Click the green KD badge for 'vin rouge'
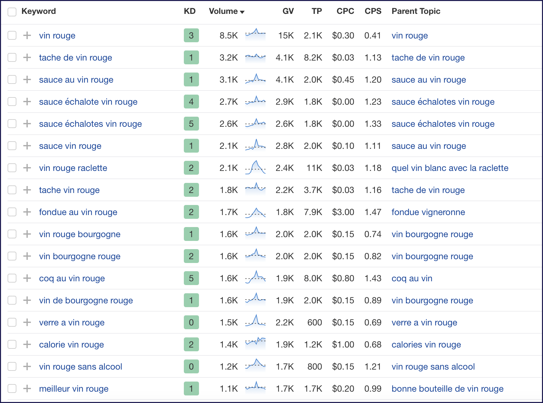Viewport: 543px width, 403px height. coord(191,35)
